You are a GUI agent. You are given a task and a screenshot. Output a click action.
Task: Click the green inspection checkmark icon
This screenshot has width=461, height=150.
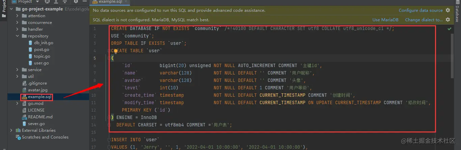449,29
